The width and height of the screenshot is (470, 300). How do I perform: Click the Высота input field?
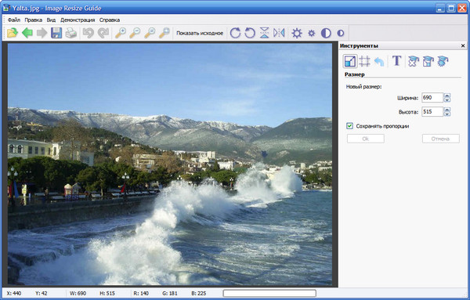(x=432, y=112)
